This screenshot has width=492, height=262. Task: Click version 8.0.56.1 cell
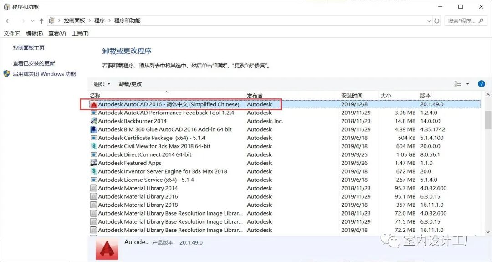[430, 154]
